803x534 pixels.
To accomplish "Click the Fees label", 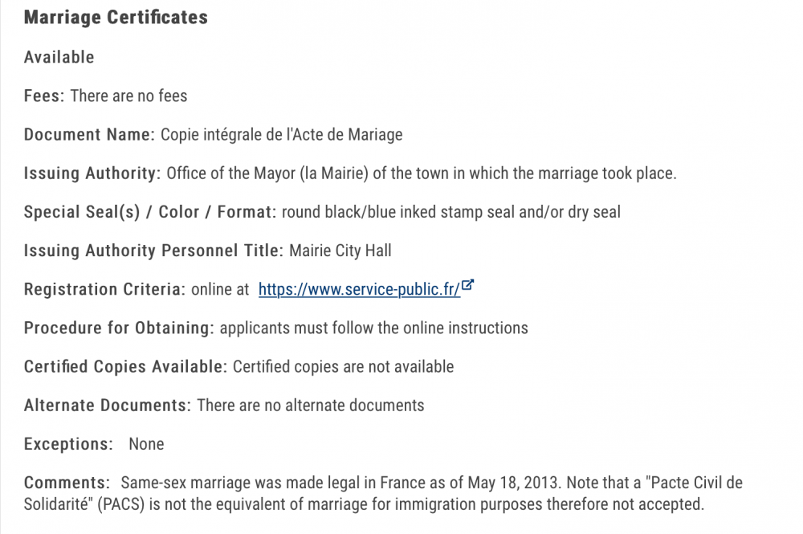I will point(44,96).
